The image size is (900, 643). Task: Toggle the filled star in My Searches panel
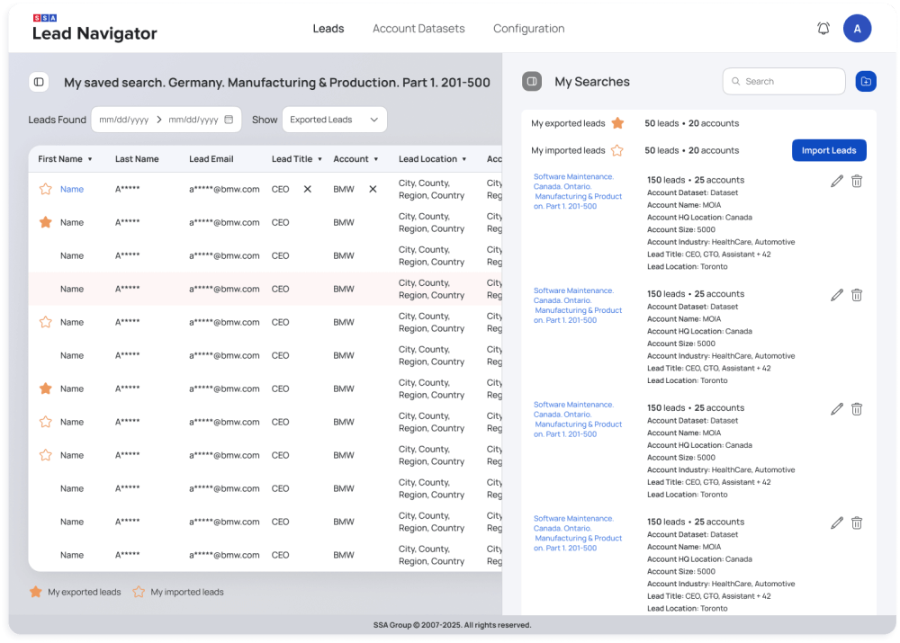coord(617,122)
